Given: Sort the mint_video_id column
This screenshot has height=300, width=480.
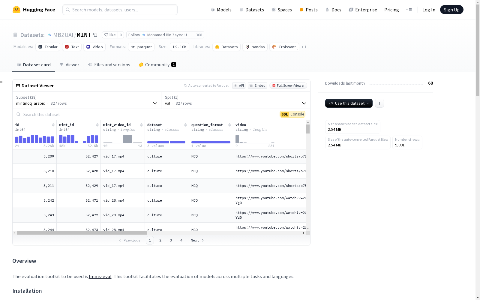Looking at the screenshot, I should coord(141,125).
